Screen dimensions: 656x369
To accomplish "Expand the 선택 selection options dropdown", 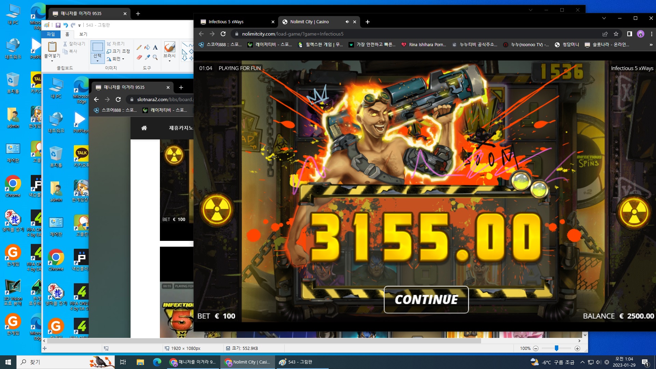I will [x=98, y=58].
